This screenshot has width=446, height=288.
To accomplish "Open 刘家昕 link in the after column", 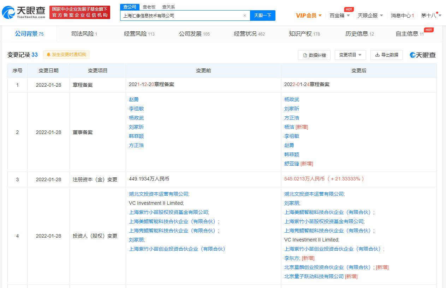I will tap(292, 109).
